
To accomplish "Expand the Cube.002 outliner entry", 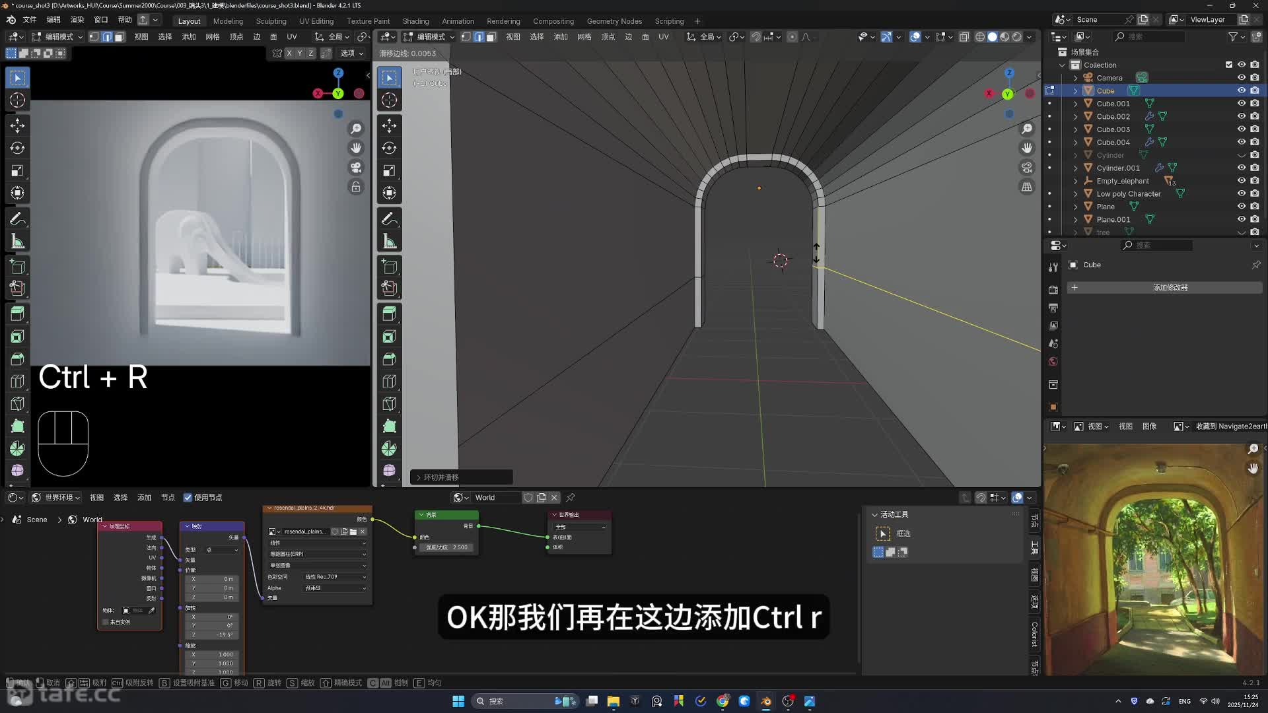I will pos(1075,117).
